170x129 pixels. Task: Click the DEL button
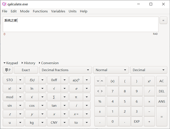(161, 91)
